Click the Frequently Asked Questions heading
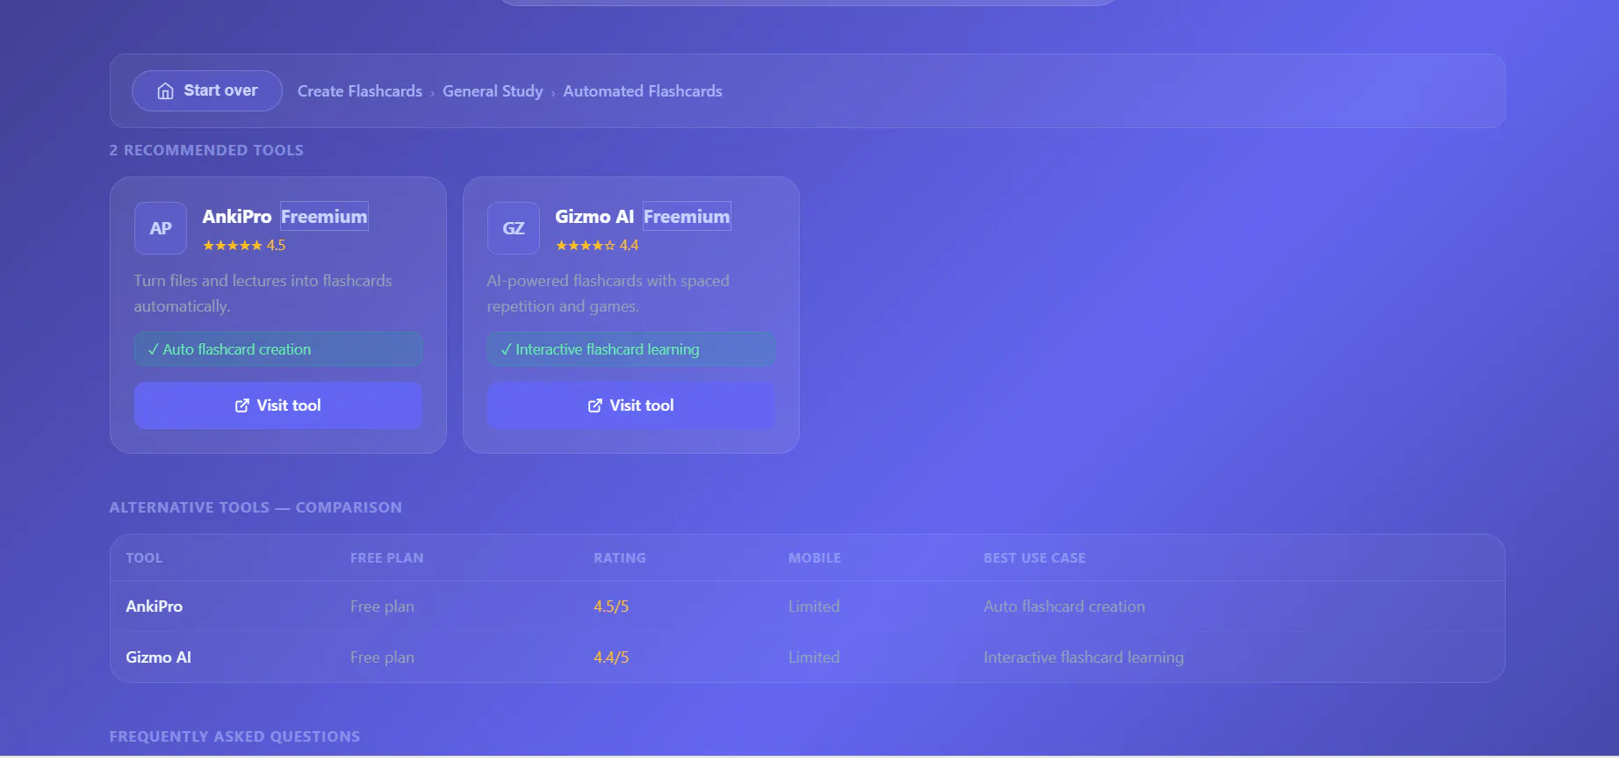Viewport: 1619px width, 761px height. [x=234, y=736]
